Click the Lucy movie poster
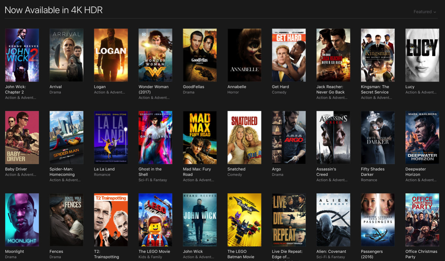This screenshot has height=261, width=445. pyautogui.click(x=422, y=55)
